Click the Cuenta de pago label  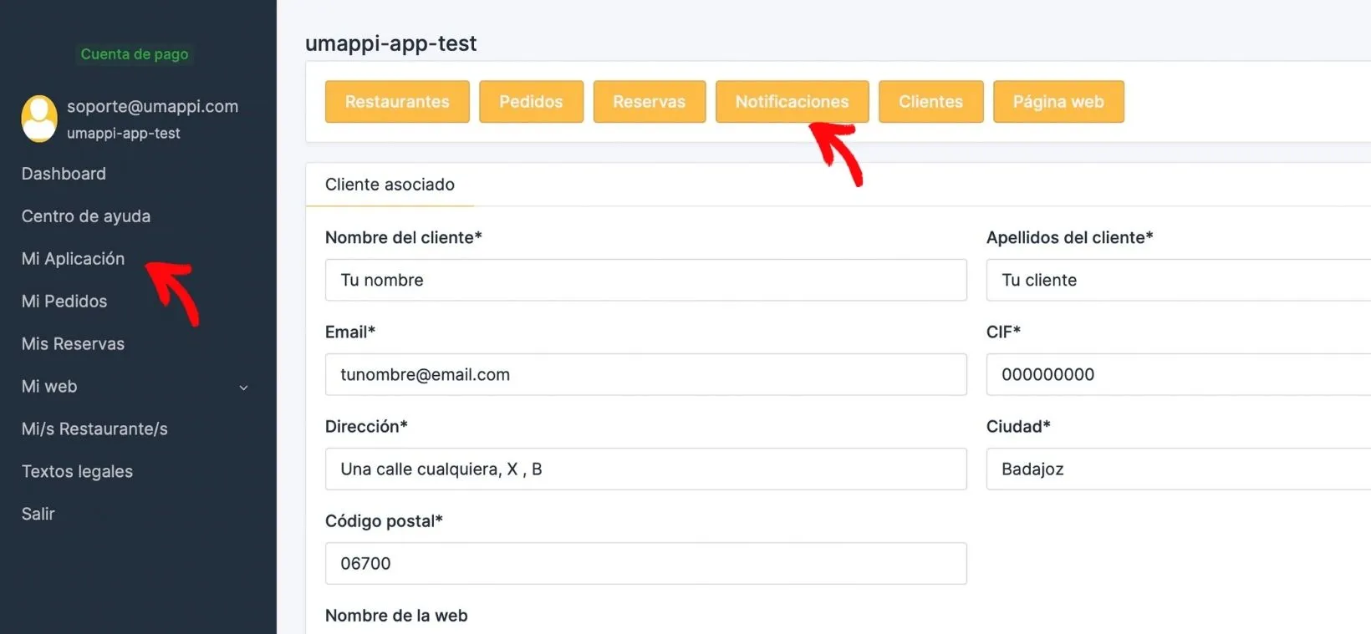(x=135, y=54)
